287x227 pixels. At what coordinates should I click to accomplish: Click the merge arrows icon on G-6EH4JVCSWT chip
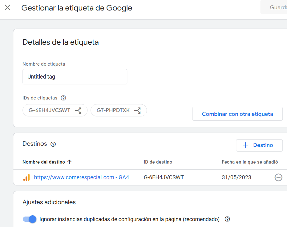[x=78, y=110]
